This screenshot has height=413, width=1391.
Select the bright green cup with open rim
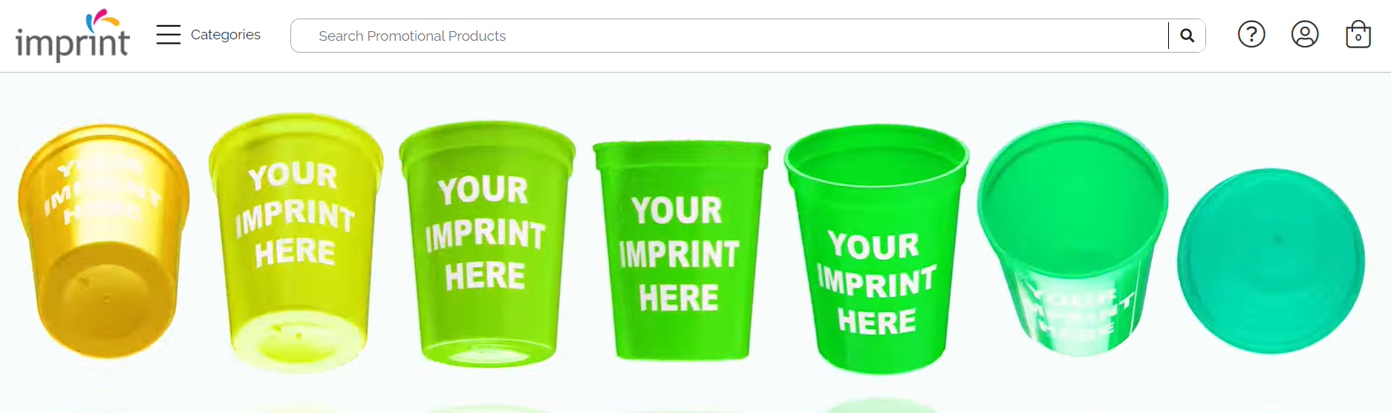(876, 248)
